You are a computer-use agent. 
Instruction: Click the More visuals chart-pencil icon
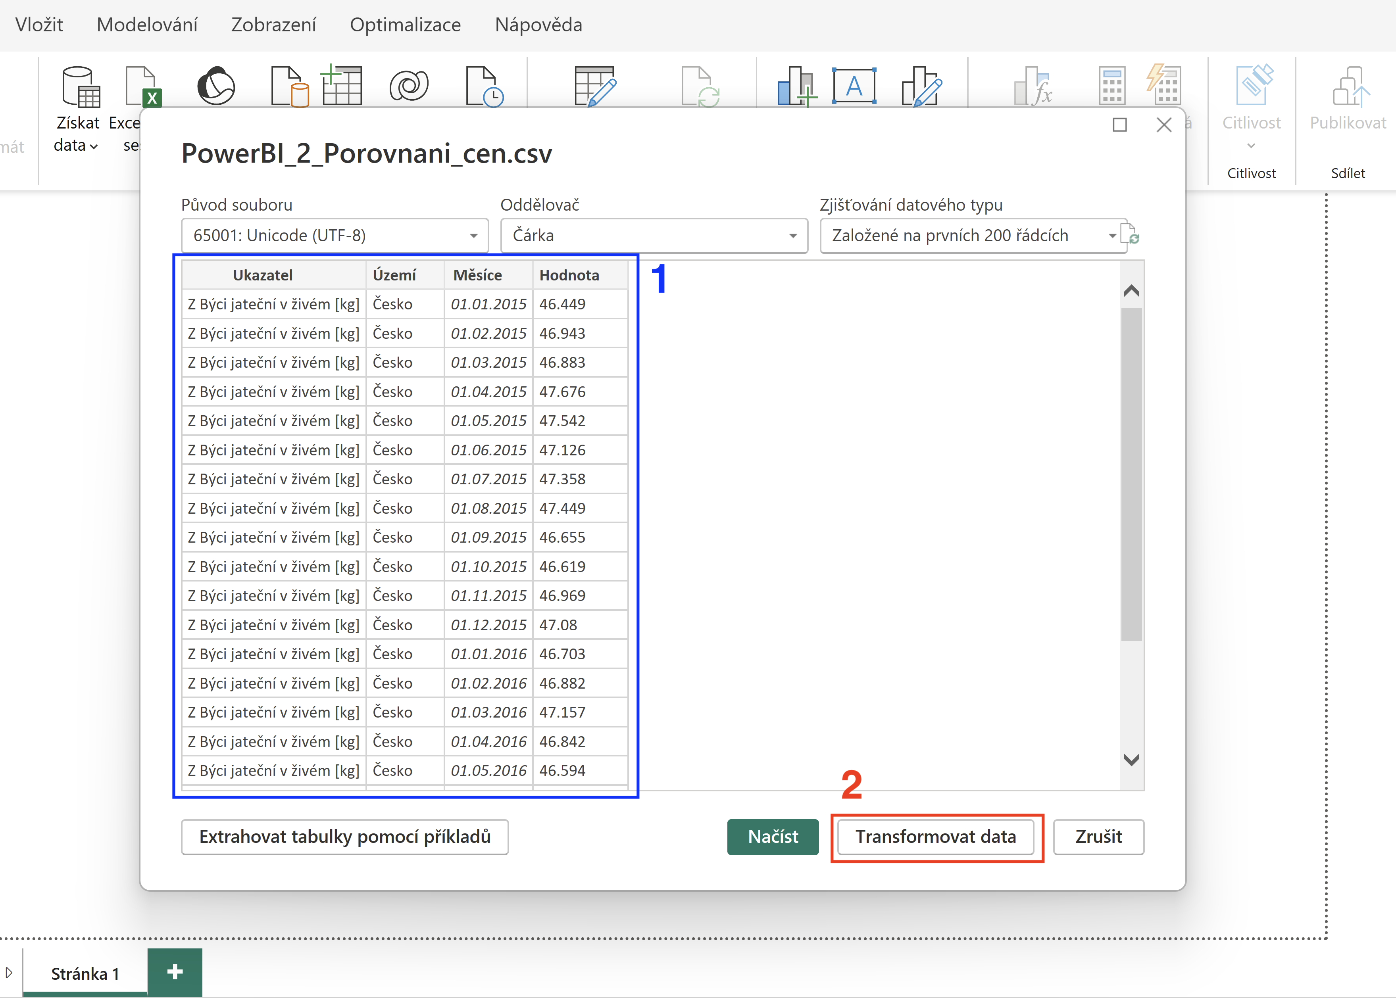[921, 86]
